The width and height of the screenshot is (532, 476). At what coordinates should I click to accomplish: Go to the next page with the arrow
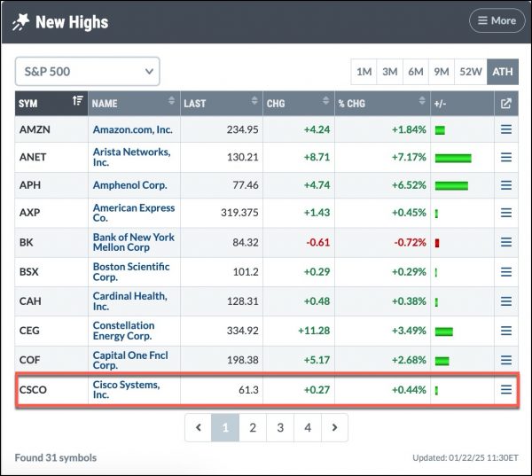pos(334,427)
